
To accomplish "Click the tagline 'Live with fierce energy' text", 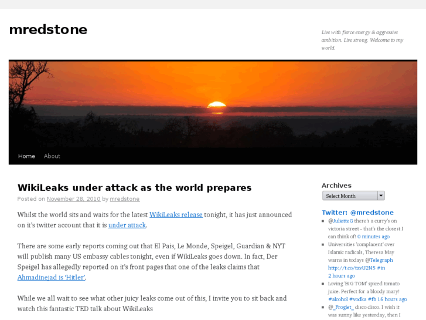I will pos(362,40).
